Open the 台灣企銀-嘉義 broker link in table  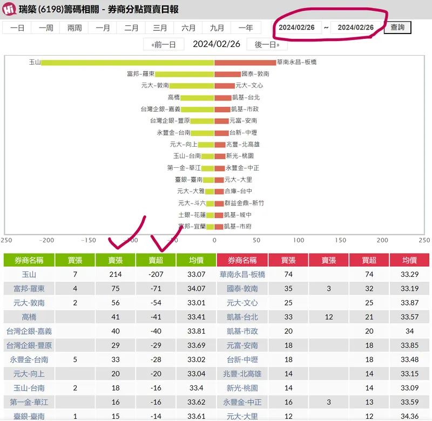point(29,331)
